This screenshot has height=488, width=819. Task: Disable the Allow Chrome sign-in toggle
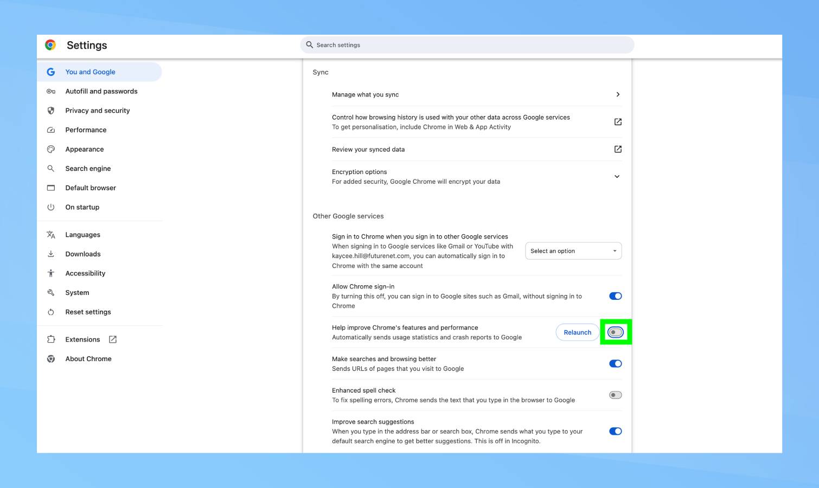615,296
